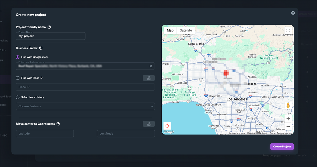The width and height of the screenshot is (317, 167).
Task: Select Find with Place ID radio option
Action: [18, 78]
